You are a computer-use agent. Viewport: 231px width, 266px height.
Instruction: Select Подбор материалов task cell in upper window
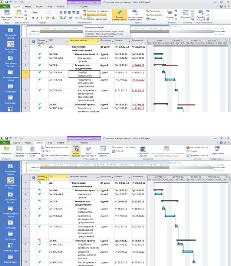click(x=84, y=74)
